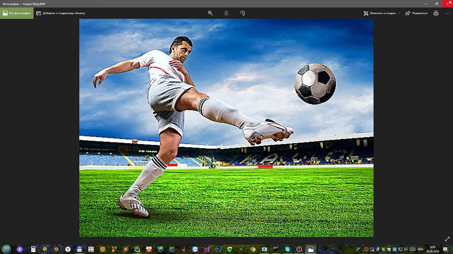Screen dimensions: 453x254
Task: Click the screen recorder red circle taskbar icon
Action: point(299,249)
